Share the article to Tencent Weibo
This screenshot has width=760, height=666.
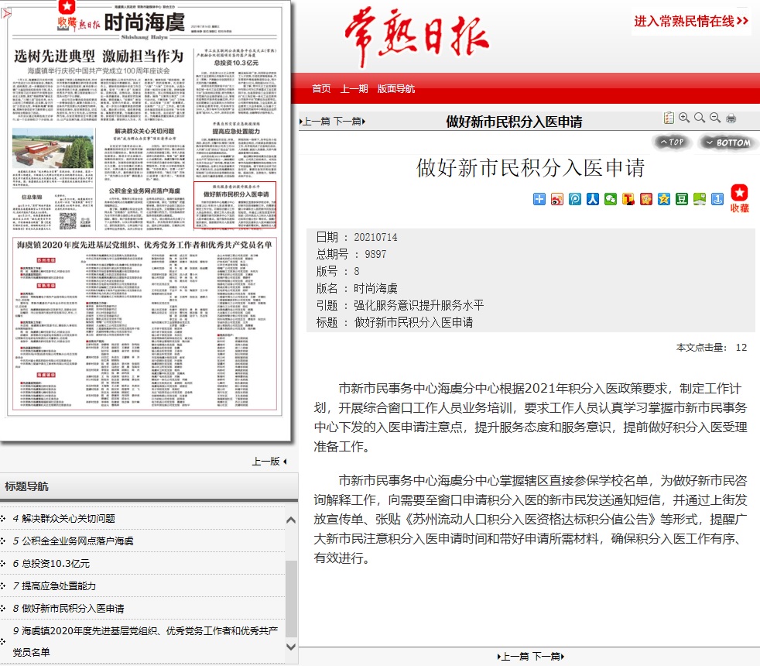tap(575, 199)
